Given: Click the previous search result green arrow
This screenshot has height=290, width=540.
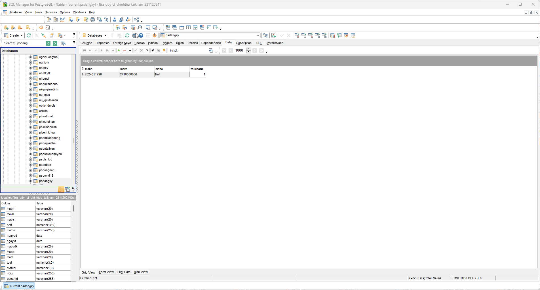Looking at the screenshot, I should [48, 43].
